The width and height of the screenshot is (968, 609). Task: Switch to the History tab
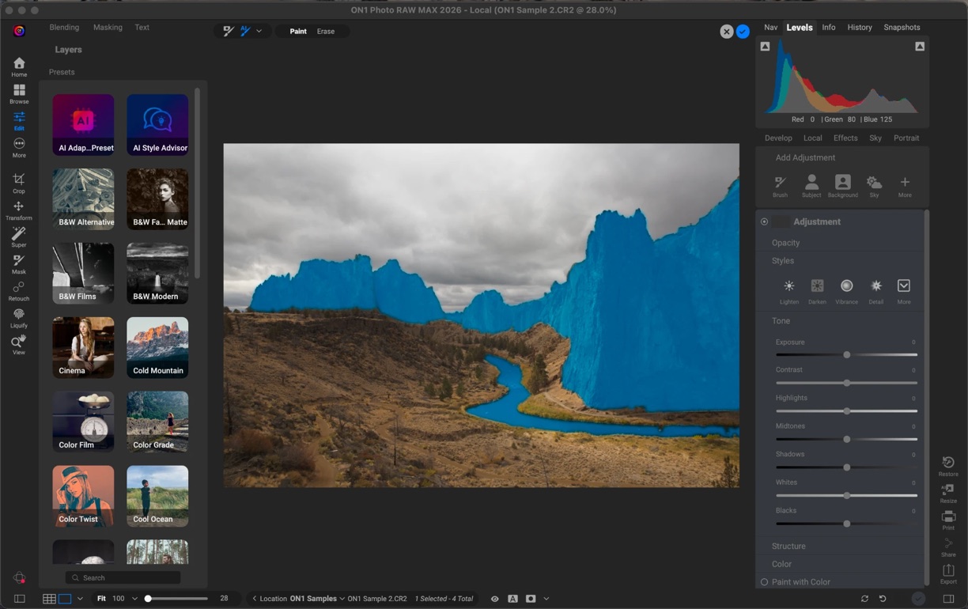pos(860,27)
